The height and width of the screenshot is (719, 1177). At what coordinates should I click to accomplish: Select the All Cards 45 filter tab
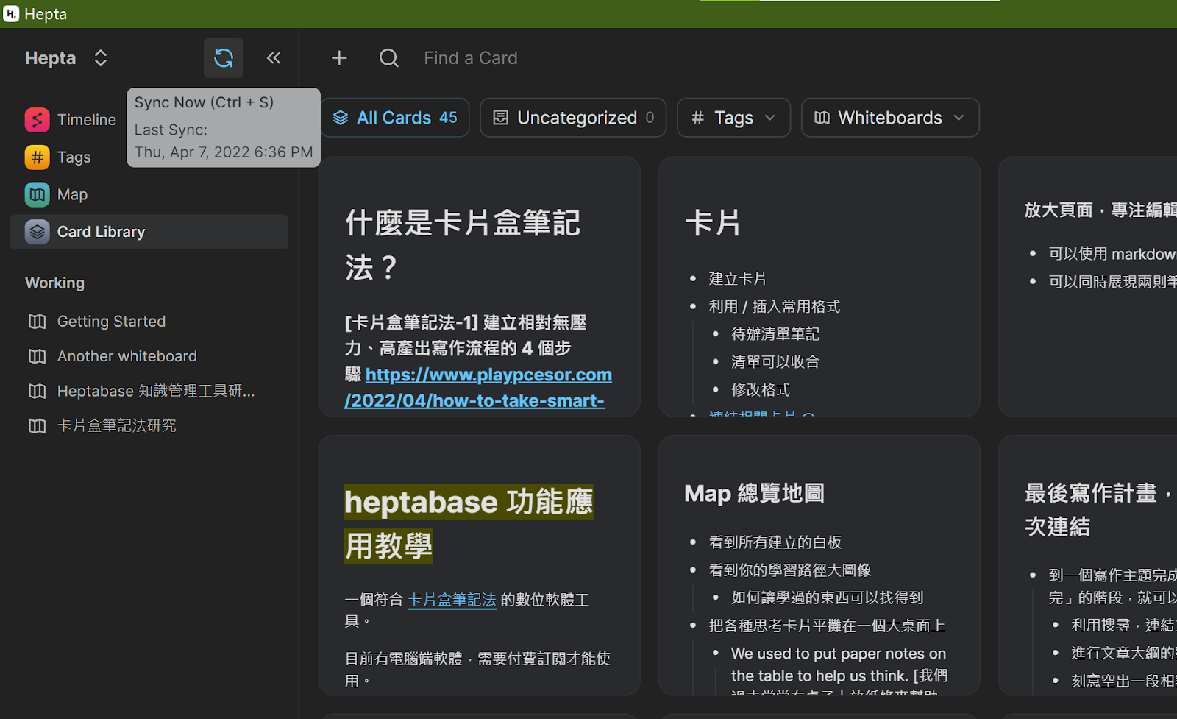click(x=395, y=118)
